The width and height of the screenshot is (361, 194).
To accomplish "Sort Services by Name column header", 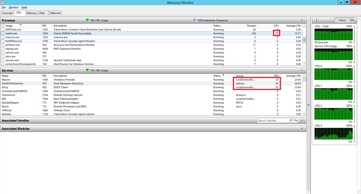I will pyautogui.click(x=21, y=76).
